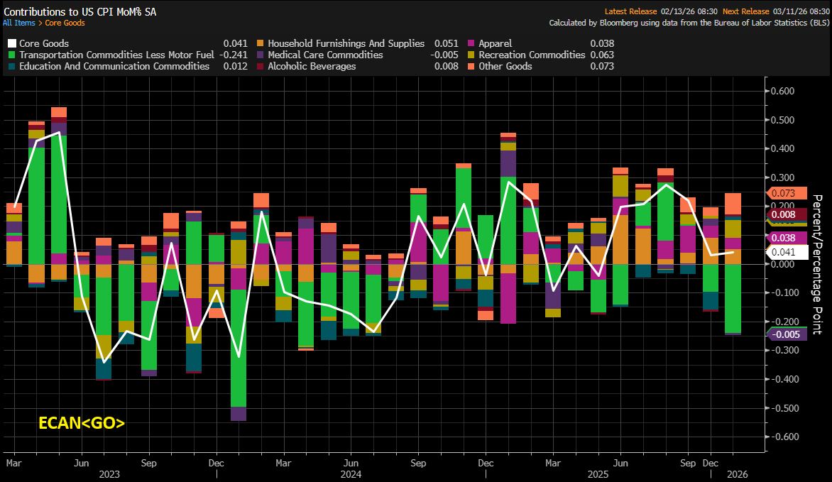Select Transportation Commodities Less Motor Fuel label
This screenshot has height=482, width=832.
[116, 55]
